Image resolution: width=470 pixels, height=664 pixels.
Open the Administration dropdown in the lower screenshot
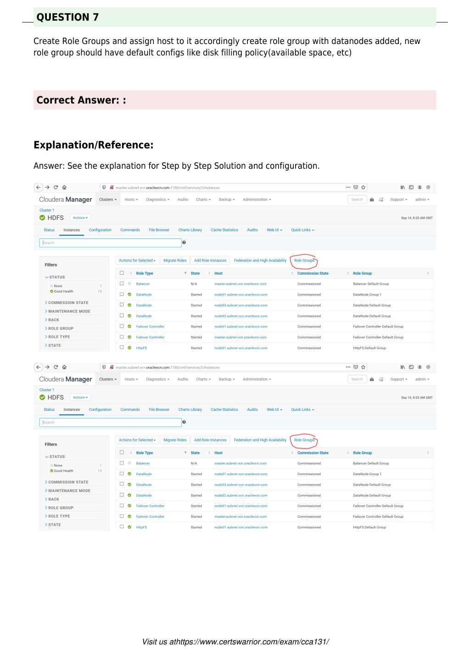pos(257,379)
